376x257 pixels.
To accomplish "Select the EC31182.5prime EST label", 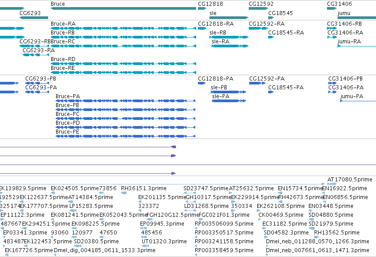I will pos(285,224).
